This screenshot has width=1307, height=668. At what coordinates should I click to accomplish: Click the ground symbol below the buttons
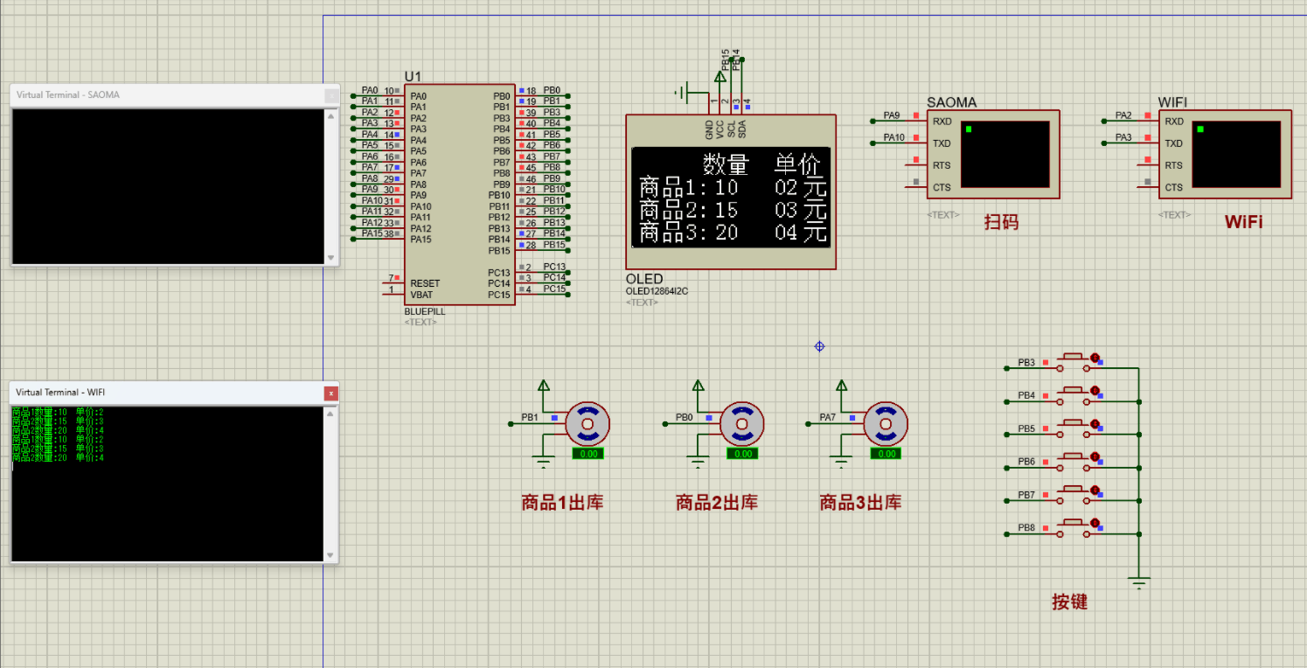tap(1138, 581)
